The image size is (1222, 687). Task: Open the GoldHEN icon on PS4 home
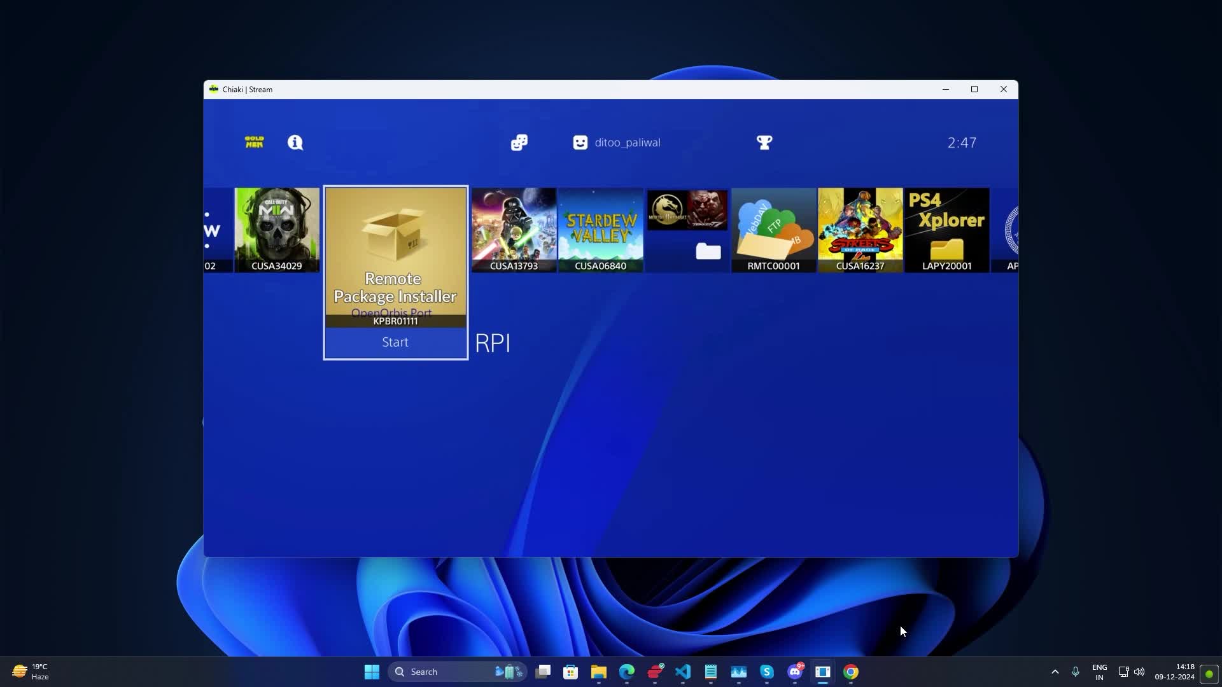pyautogui.click(x=254, y=142)
